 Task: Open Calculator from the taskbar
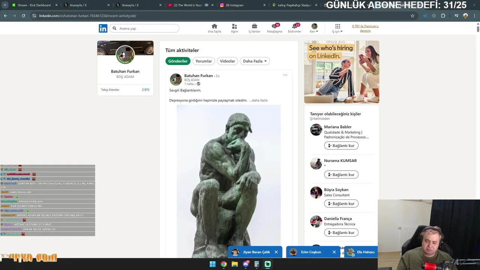(257, 264)
